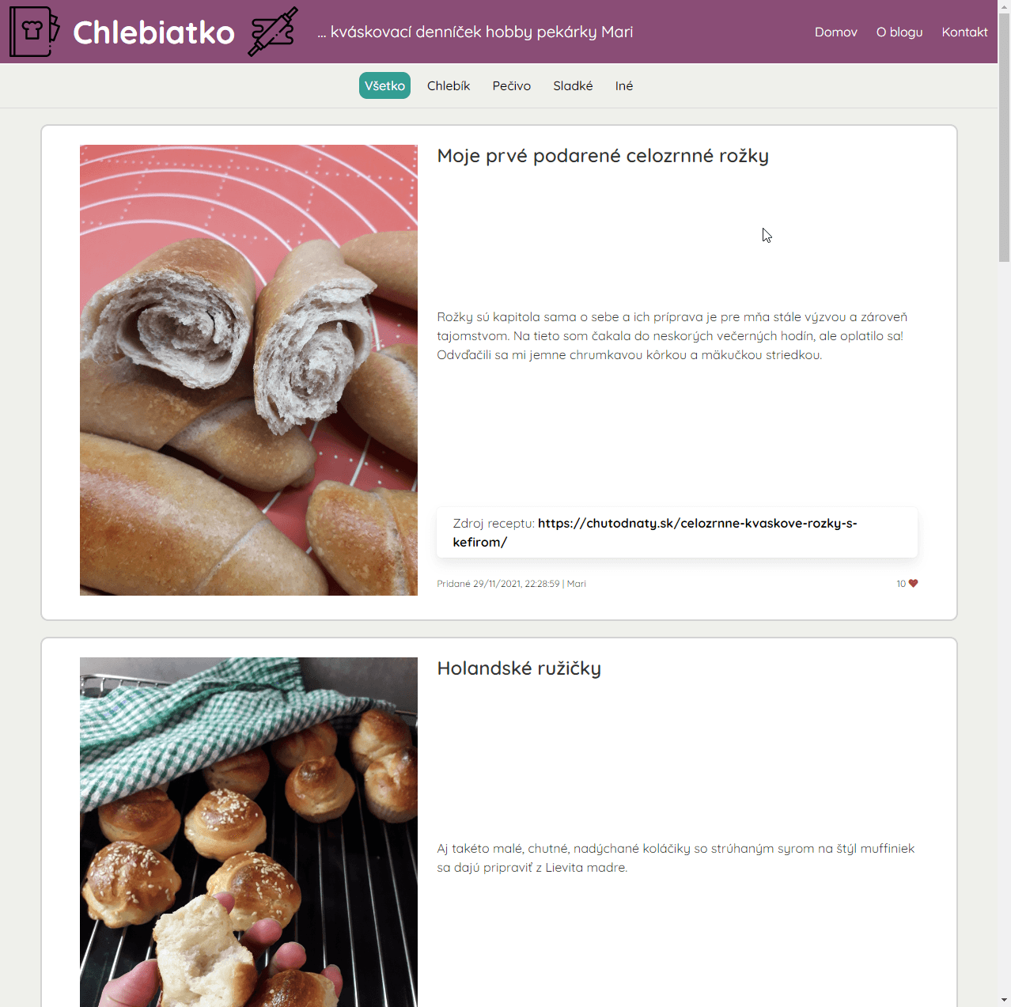Open the O blogu page
1011x1007 pixels.
[899, 32]
